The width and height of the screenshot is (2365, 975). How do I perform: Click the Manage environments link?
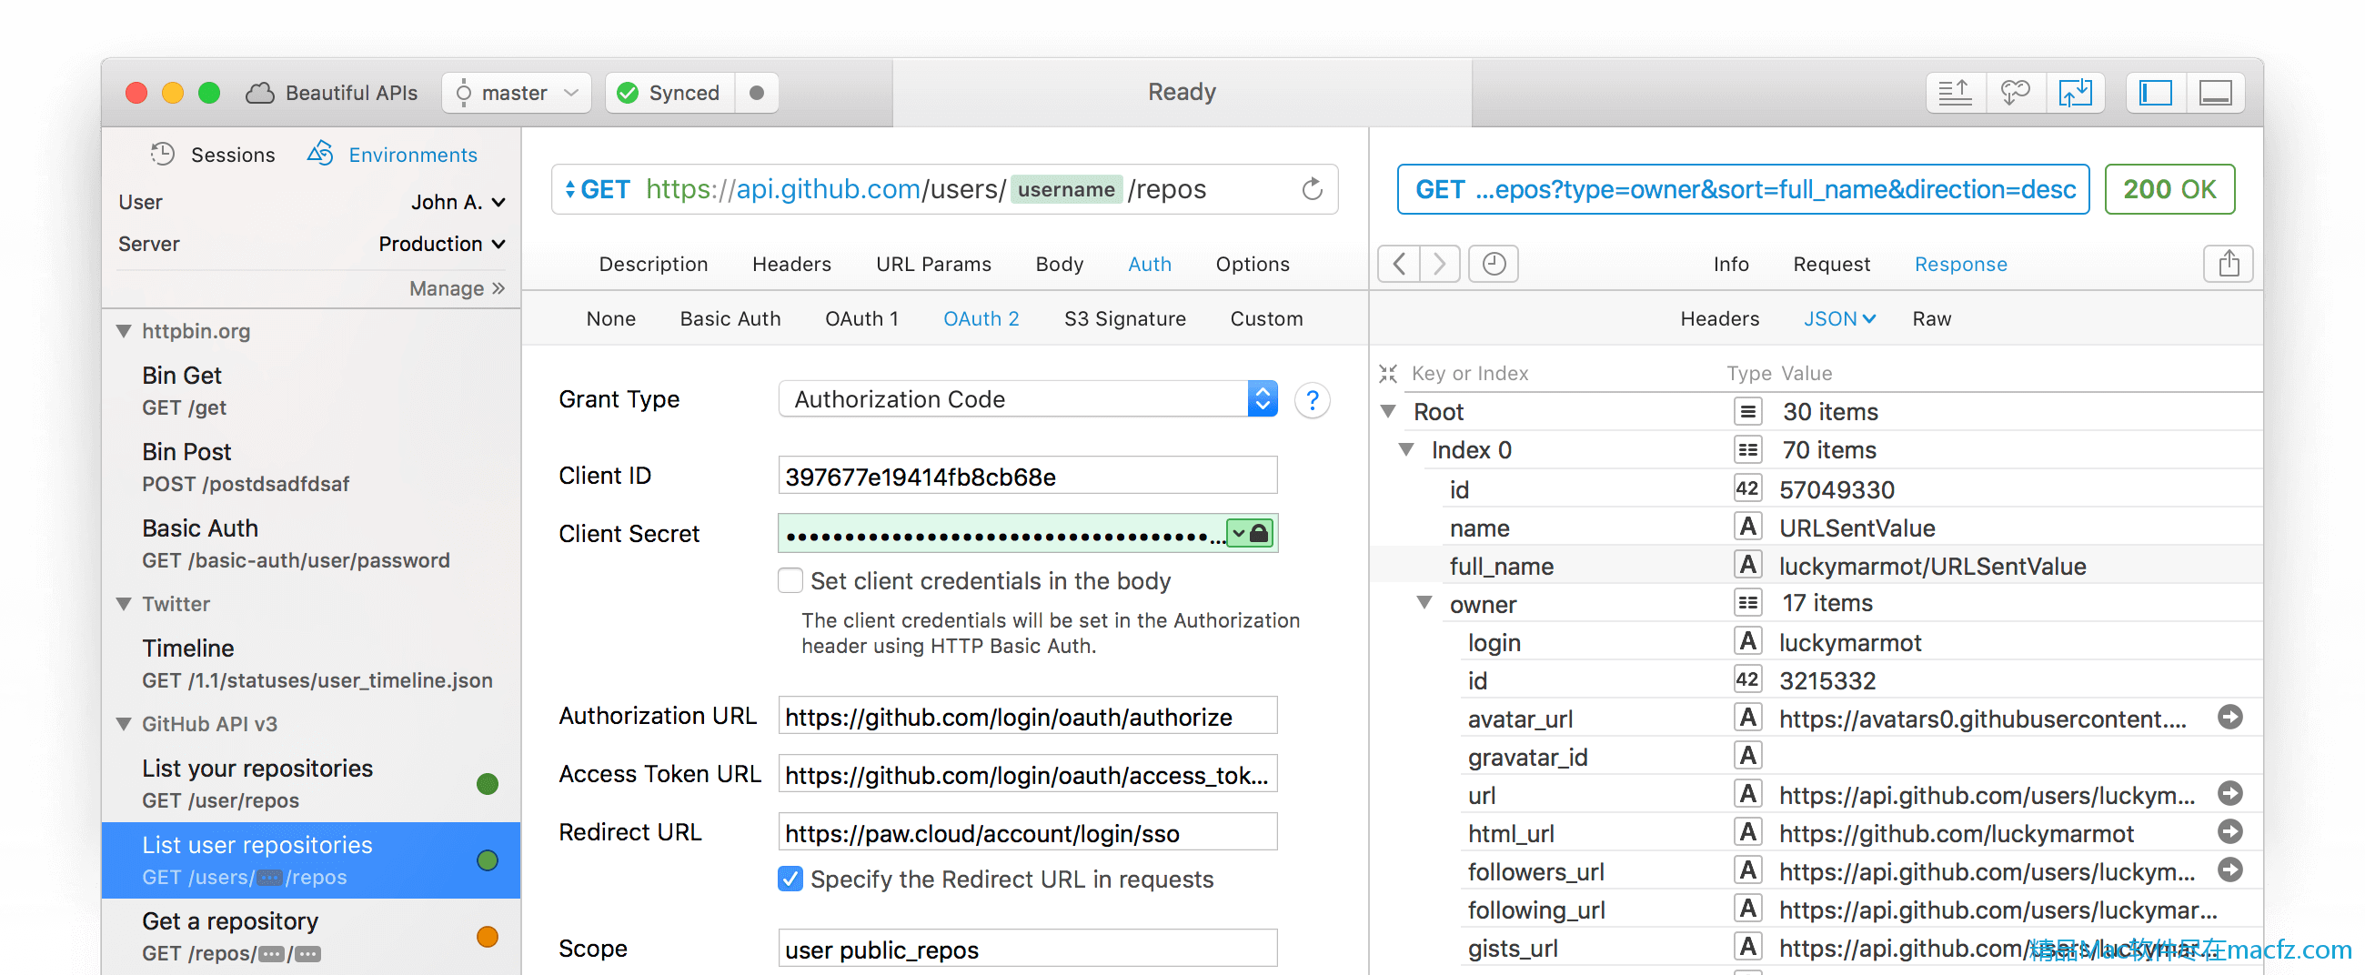click(x=457, y=288)
